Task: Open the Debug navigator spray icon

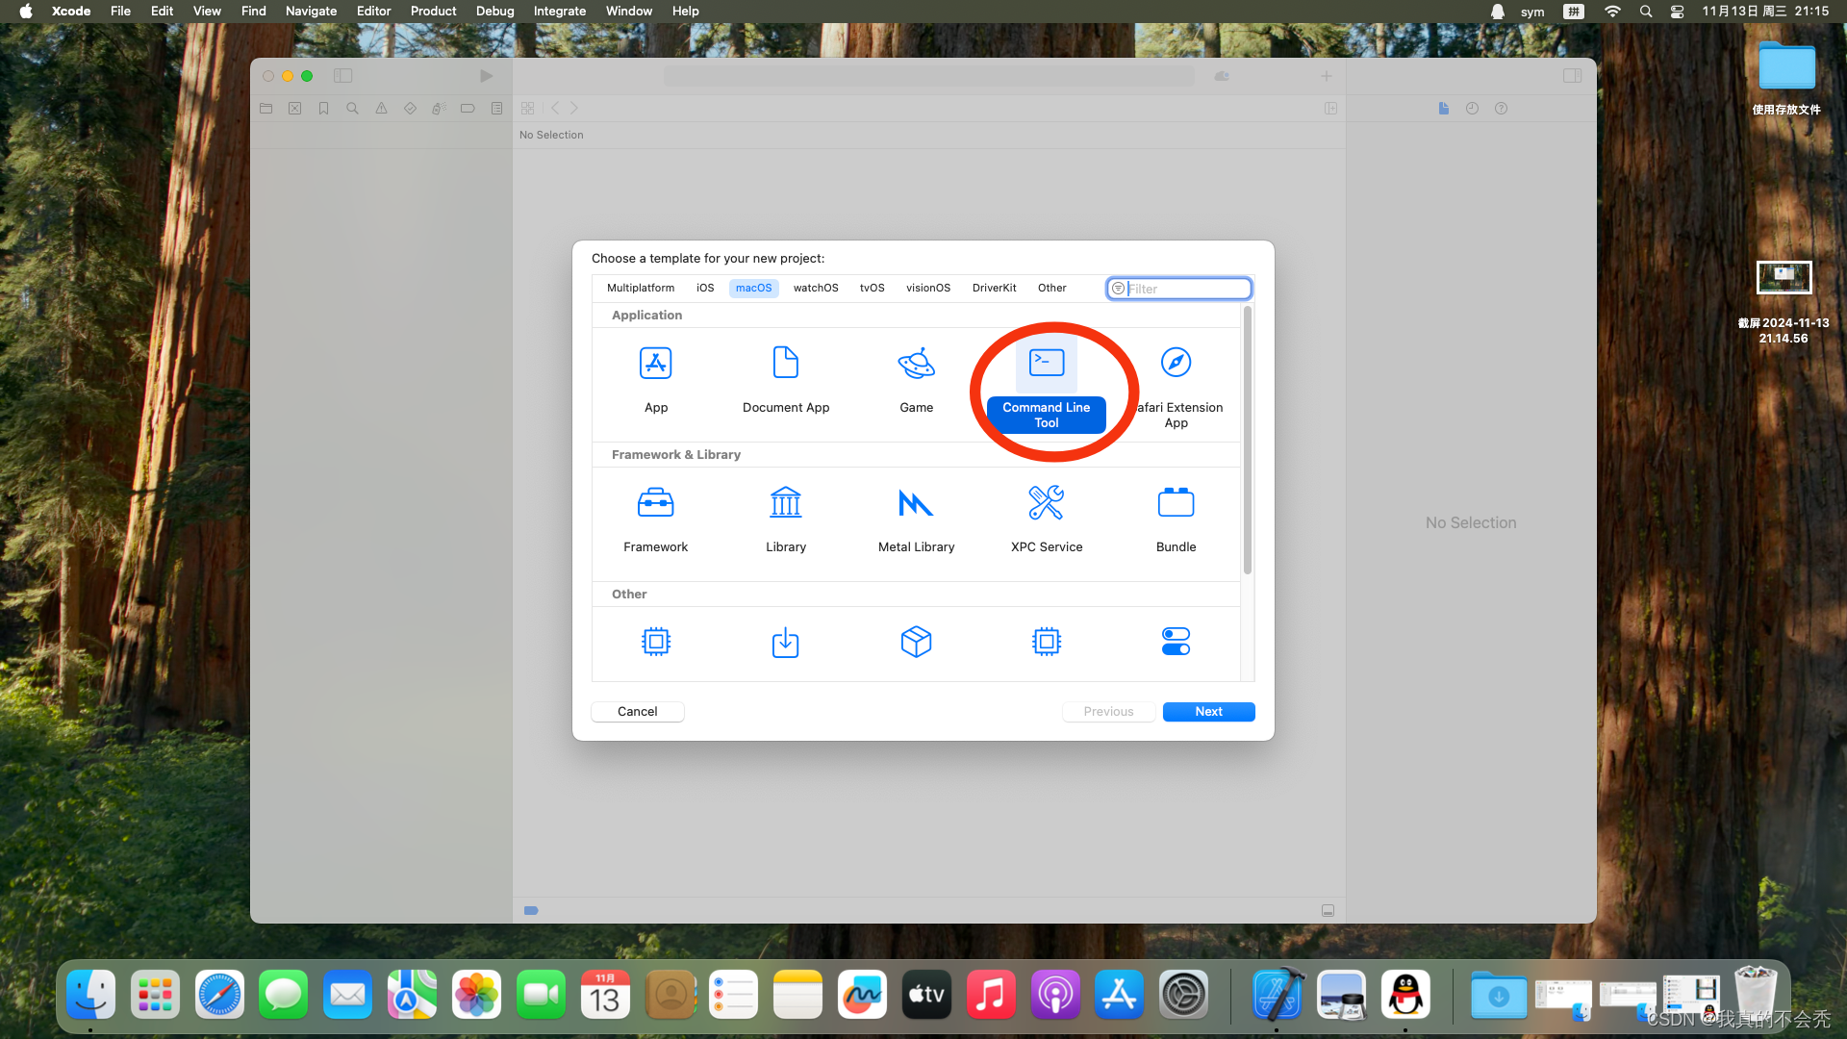Action: (439, 109)
